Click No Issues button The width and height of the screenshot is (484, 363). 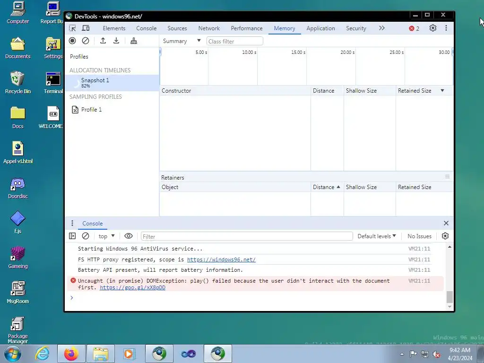pyautogui.click(x=420, y=236)
